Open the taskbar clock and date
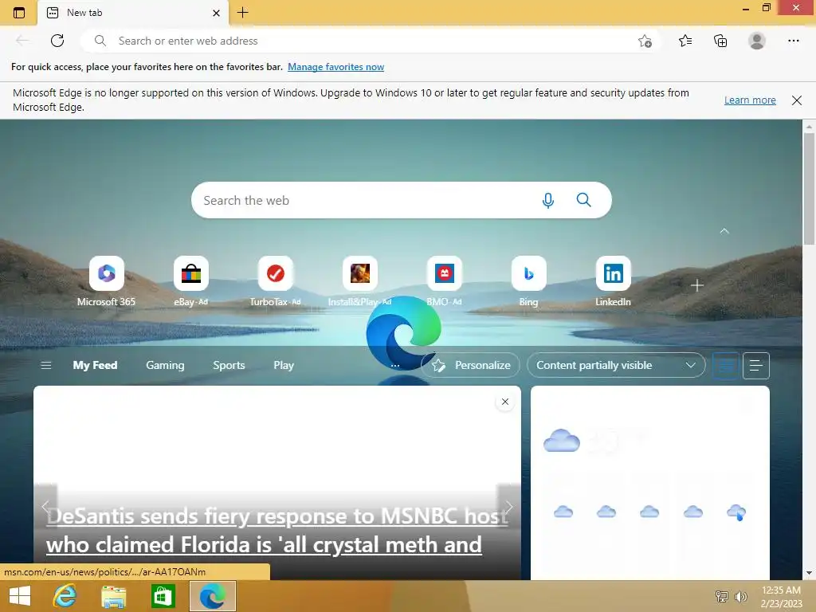The width and height of the screenshot is (816, 612). point(781,597)
